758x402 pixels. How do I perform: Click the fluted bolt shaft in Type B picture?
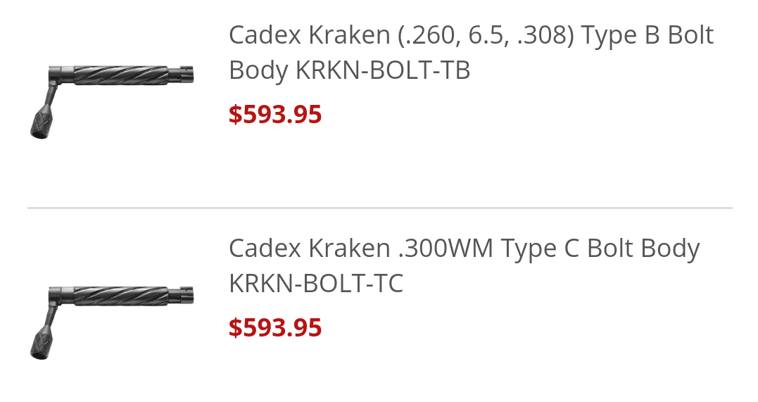[x=121, y=75]
